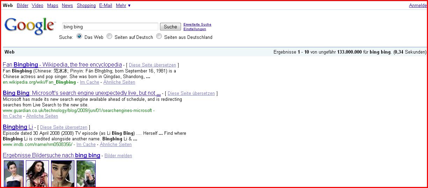Viewport: 428px width, 188px height.
Task: Open 'Im Cache' for Wikipedia result
Action: pyautogui.click(x=89, y=82)
